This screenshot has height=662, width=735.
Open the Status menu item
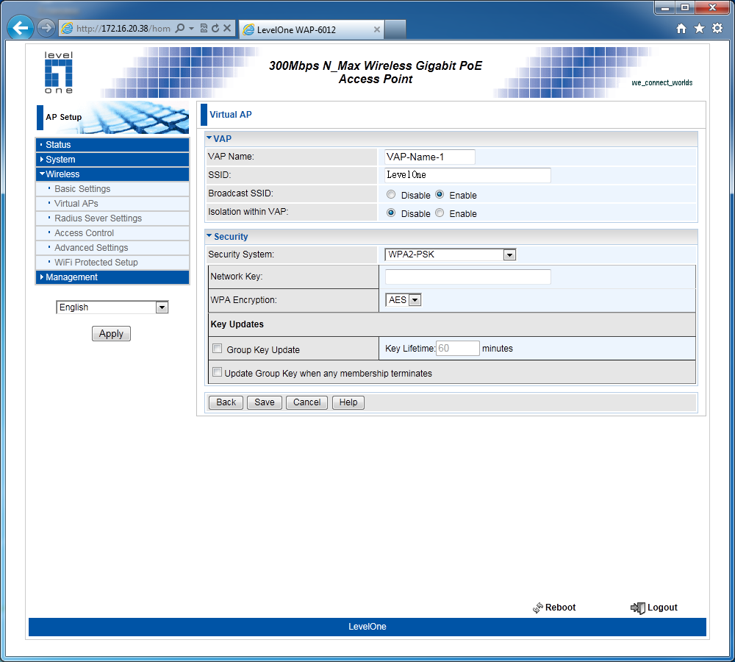[x=112, y=145]
